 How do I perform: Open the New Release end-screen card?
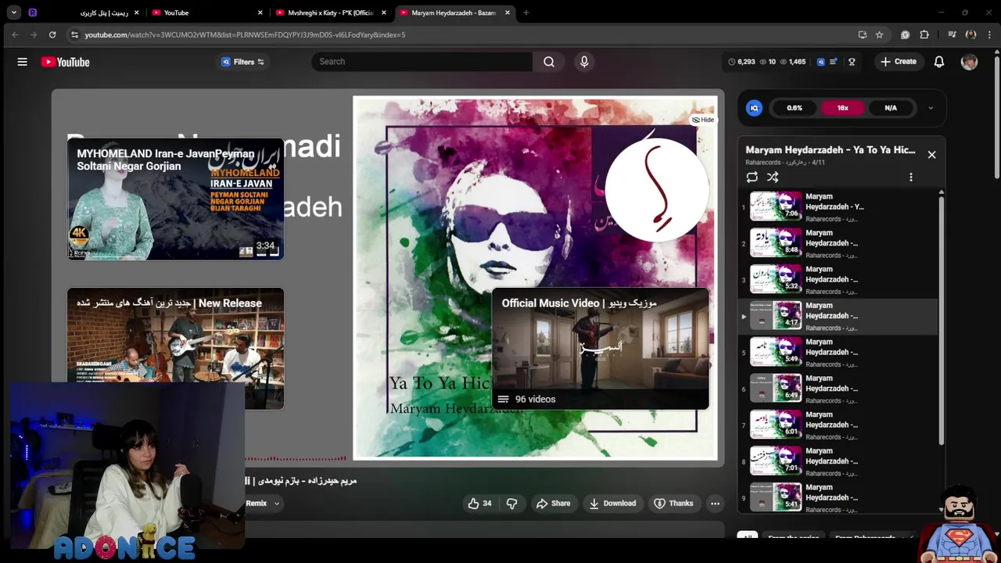click(175, 349)
